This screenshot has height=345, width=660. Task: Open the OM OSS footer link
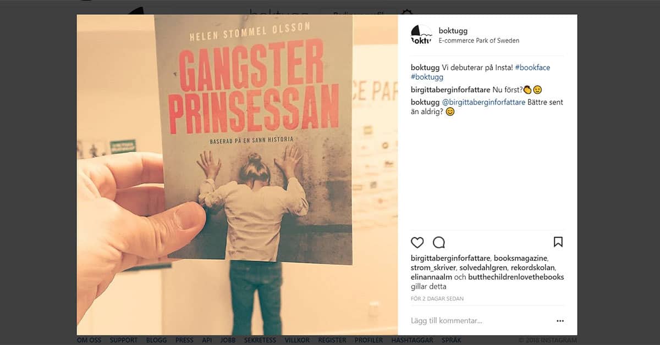89,340
